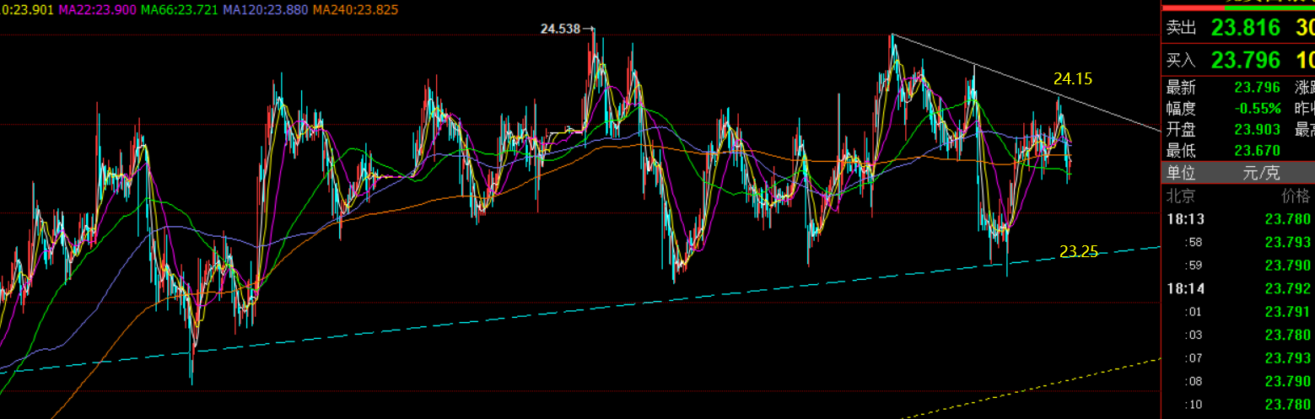Click the 北京 time column header
The height and width of the screenshot is (419, 1315).
[x=1181, y=196]
